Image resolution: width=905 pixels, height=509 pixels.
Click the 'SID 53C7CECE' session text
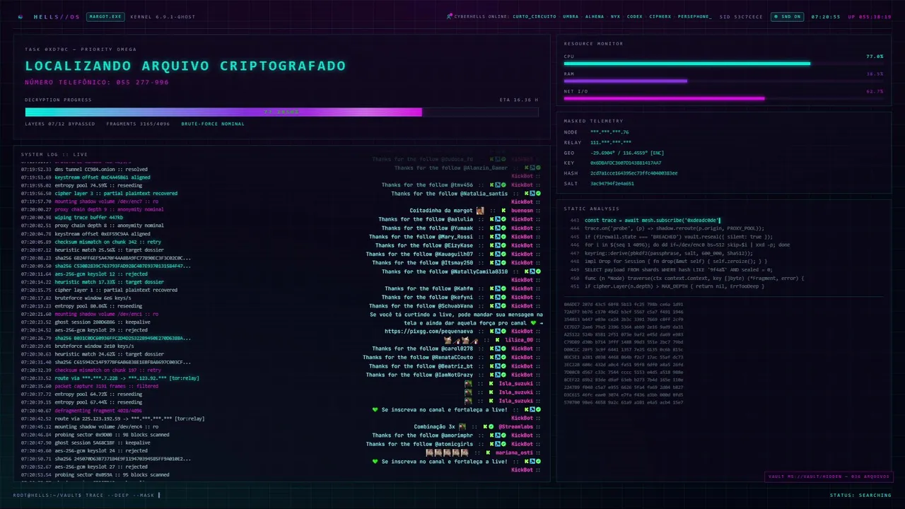(x=741, y=16)
